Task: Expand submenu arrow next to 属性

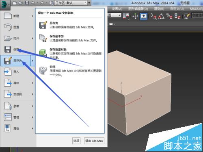Action: coord(32,128)
